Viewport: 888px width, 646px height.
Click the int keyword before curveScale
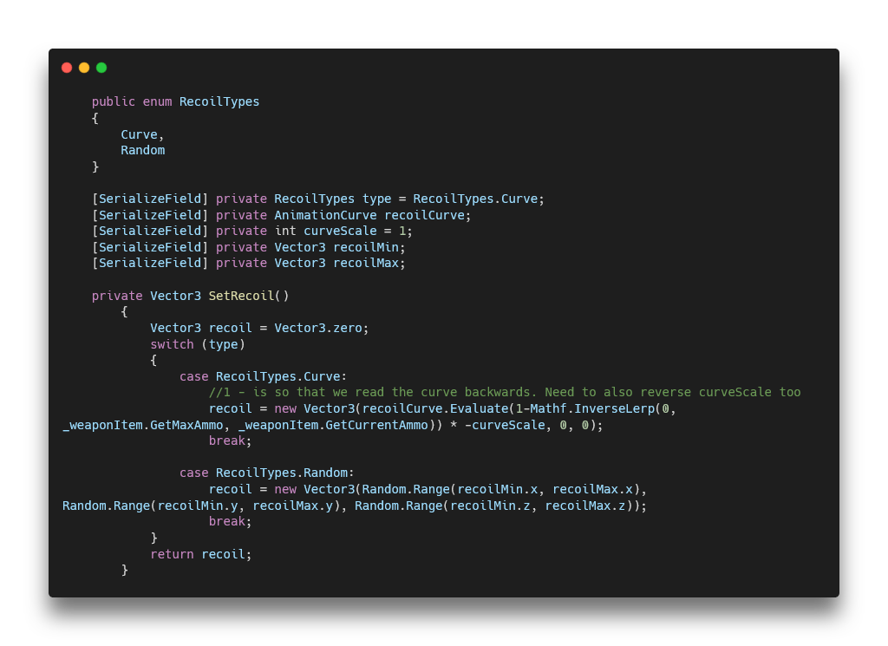coord(285,231)
